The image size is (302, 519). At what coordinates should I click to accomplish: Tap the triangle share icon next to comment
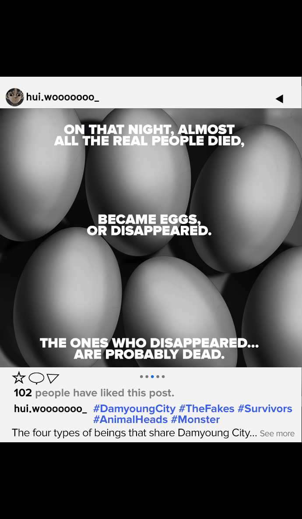click(53, 378)
